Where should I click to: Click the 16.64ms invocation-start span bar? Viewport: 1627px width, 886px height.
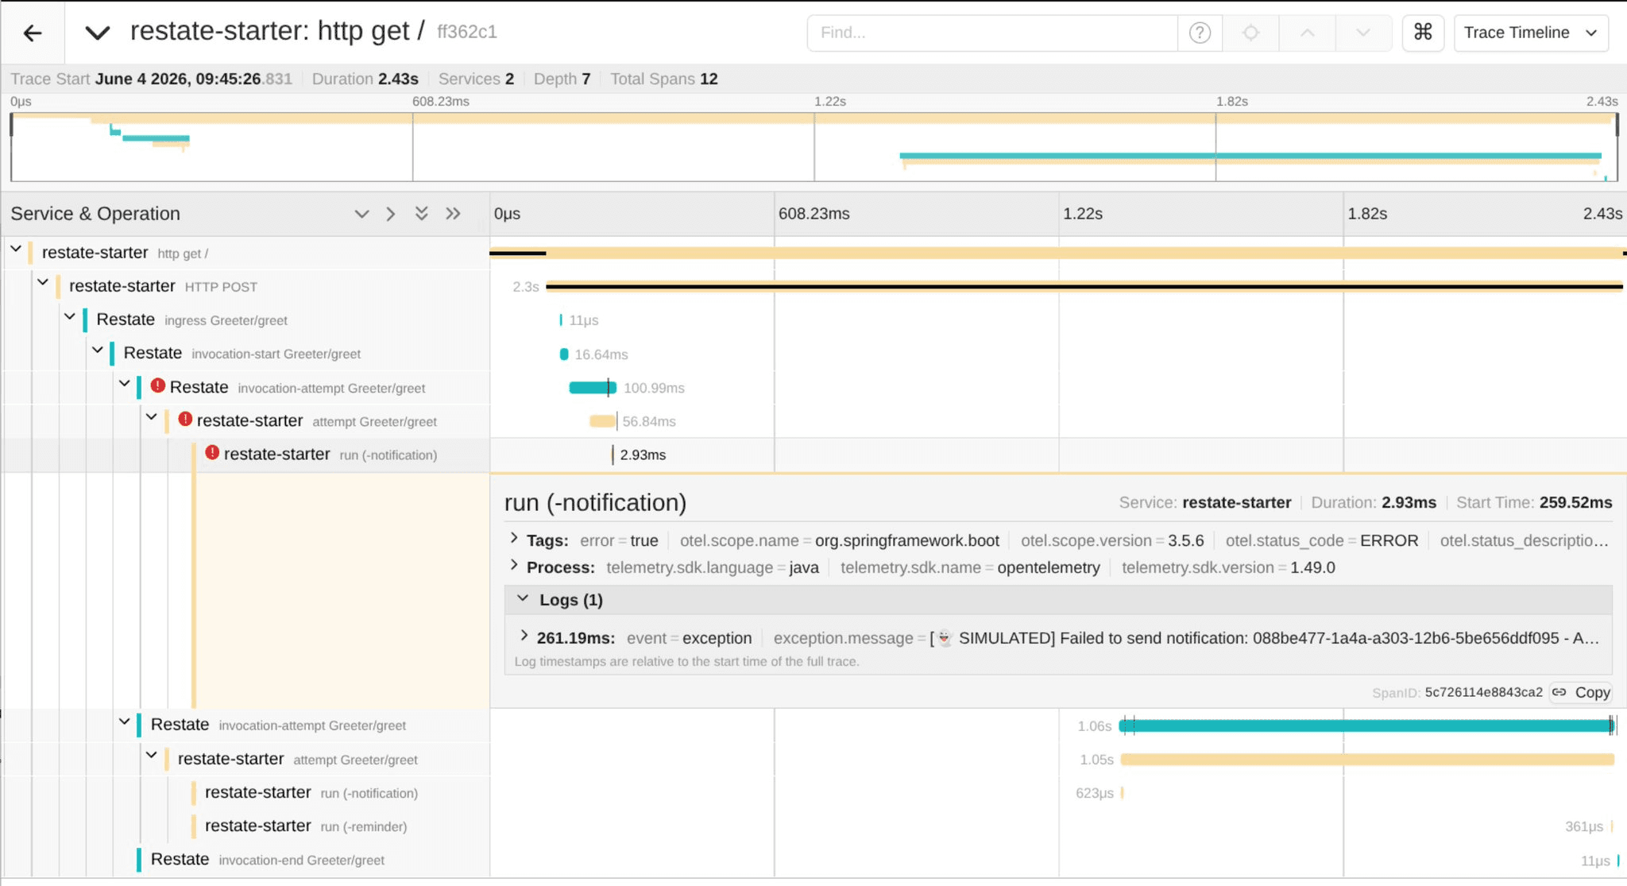564,354
